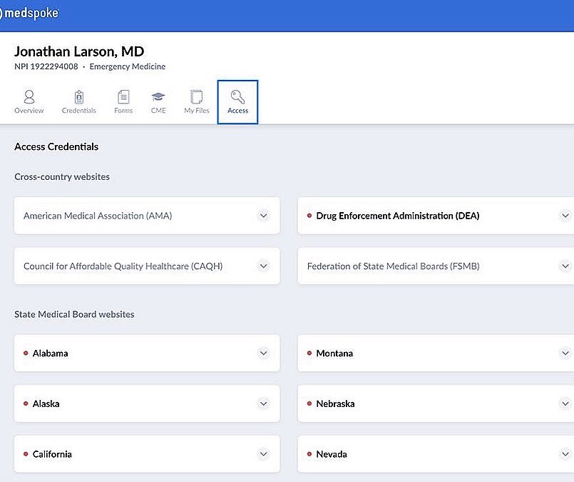The image size is (574, 482).
Task: Select the Access key icon
Action: [237, 97]
